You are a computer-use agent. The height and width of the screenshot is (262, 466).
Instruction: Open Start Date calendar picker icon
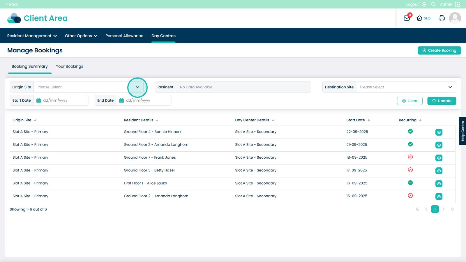[x=38, y=100]
